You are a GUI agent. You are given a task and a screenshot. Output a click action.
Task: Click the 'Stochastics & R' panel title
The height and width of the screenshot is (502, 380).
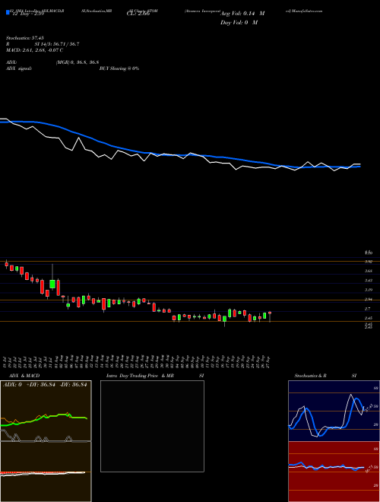click(310, 376)
